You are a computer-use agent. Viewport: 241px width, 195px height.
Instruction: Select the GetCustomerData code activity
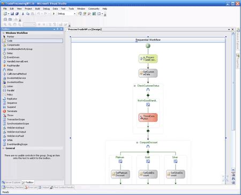tap(148, 73)
